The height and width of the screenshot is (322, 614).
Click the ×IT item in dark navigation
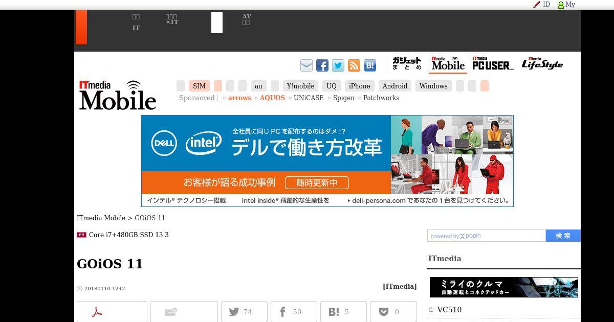tap(172, 19)
